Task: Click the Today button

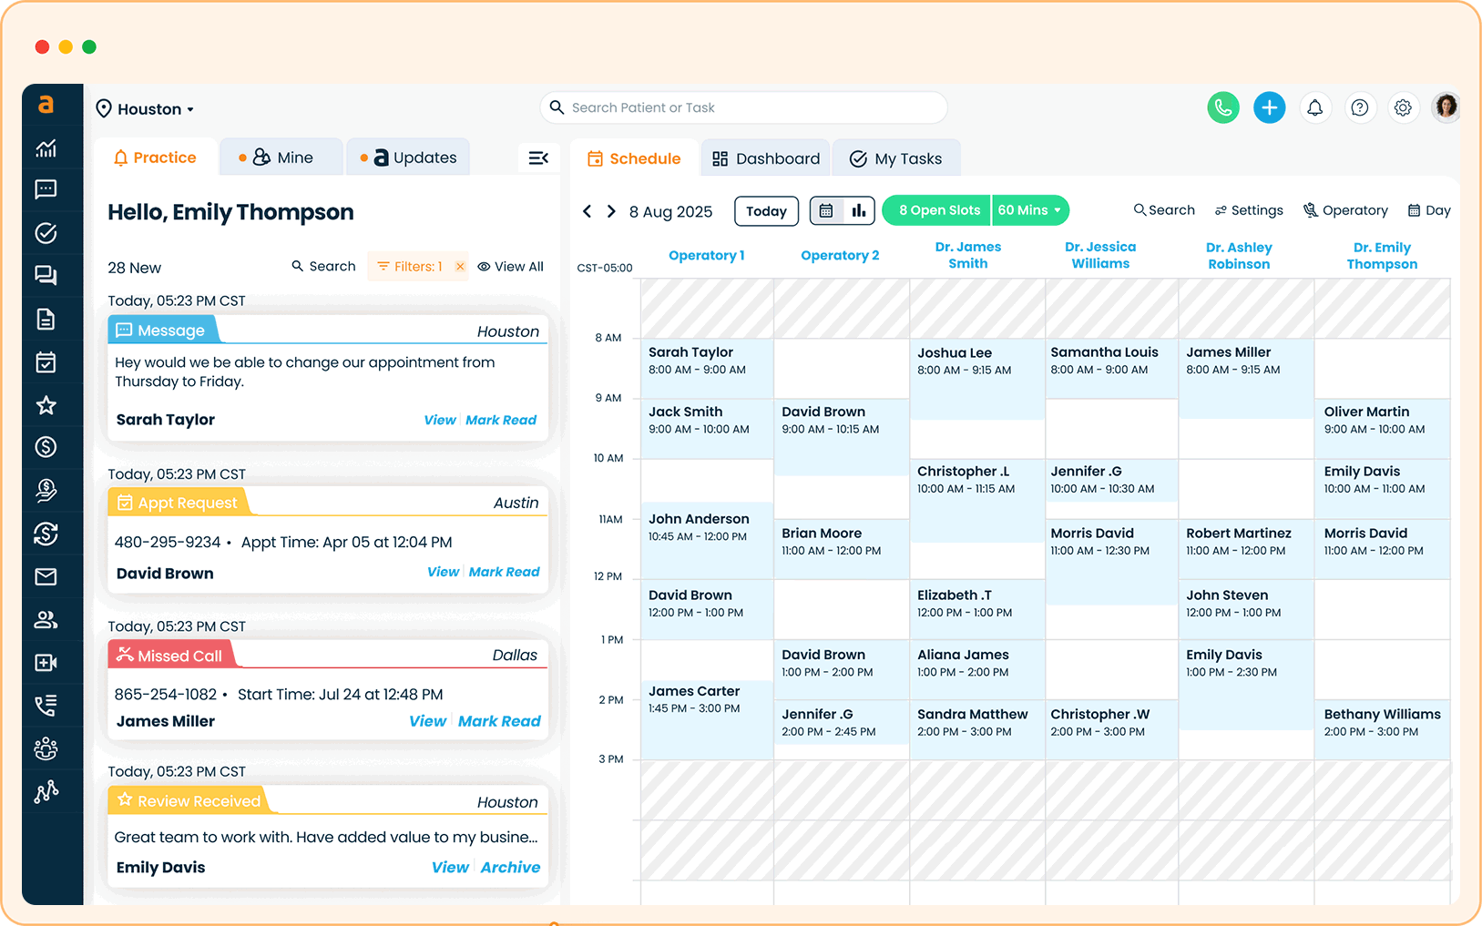Action: pyautogui.click(x=766, y=211)
